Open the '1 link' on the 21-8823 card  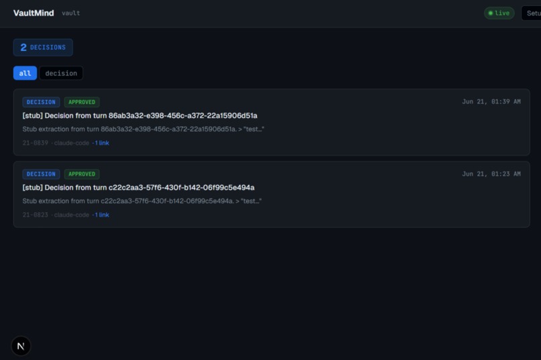(x=102, y=215)
